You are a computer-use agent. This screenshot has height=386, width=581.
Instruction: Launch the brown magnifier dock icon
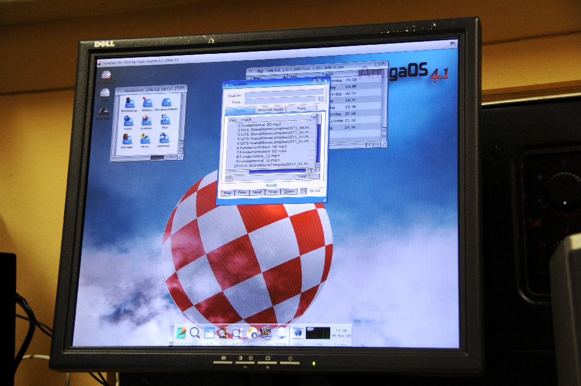(222, 333)
